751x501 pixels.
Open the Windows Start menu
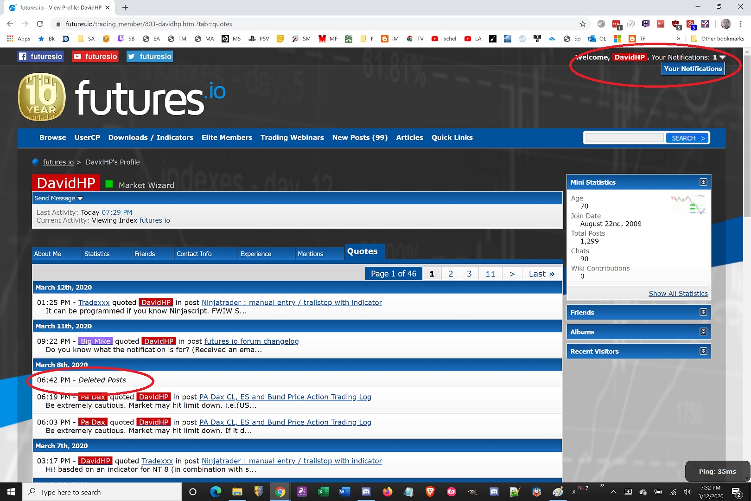11,492
